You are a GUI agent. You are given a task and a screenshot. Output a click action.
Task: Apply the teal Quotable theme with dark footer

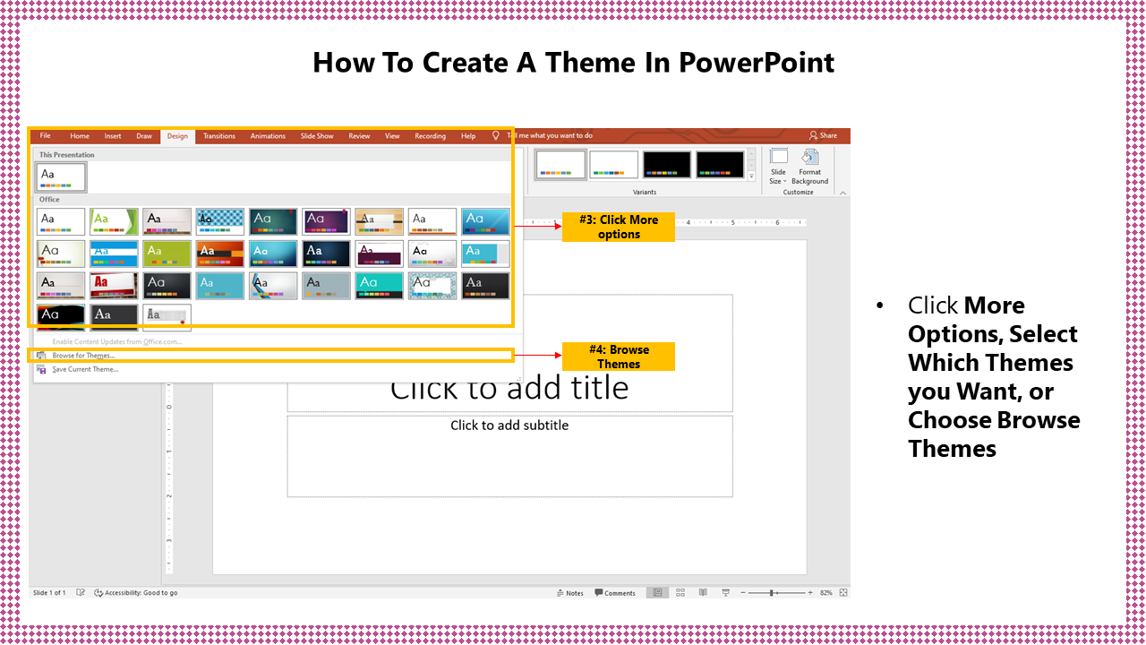[380, 285]
